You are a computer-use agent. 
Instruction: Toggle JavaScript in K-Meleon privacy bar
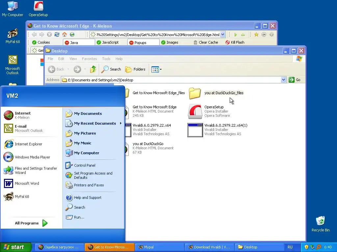[108, 42]
